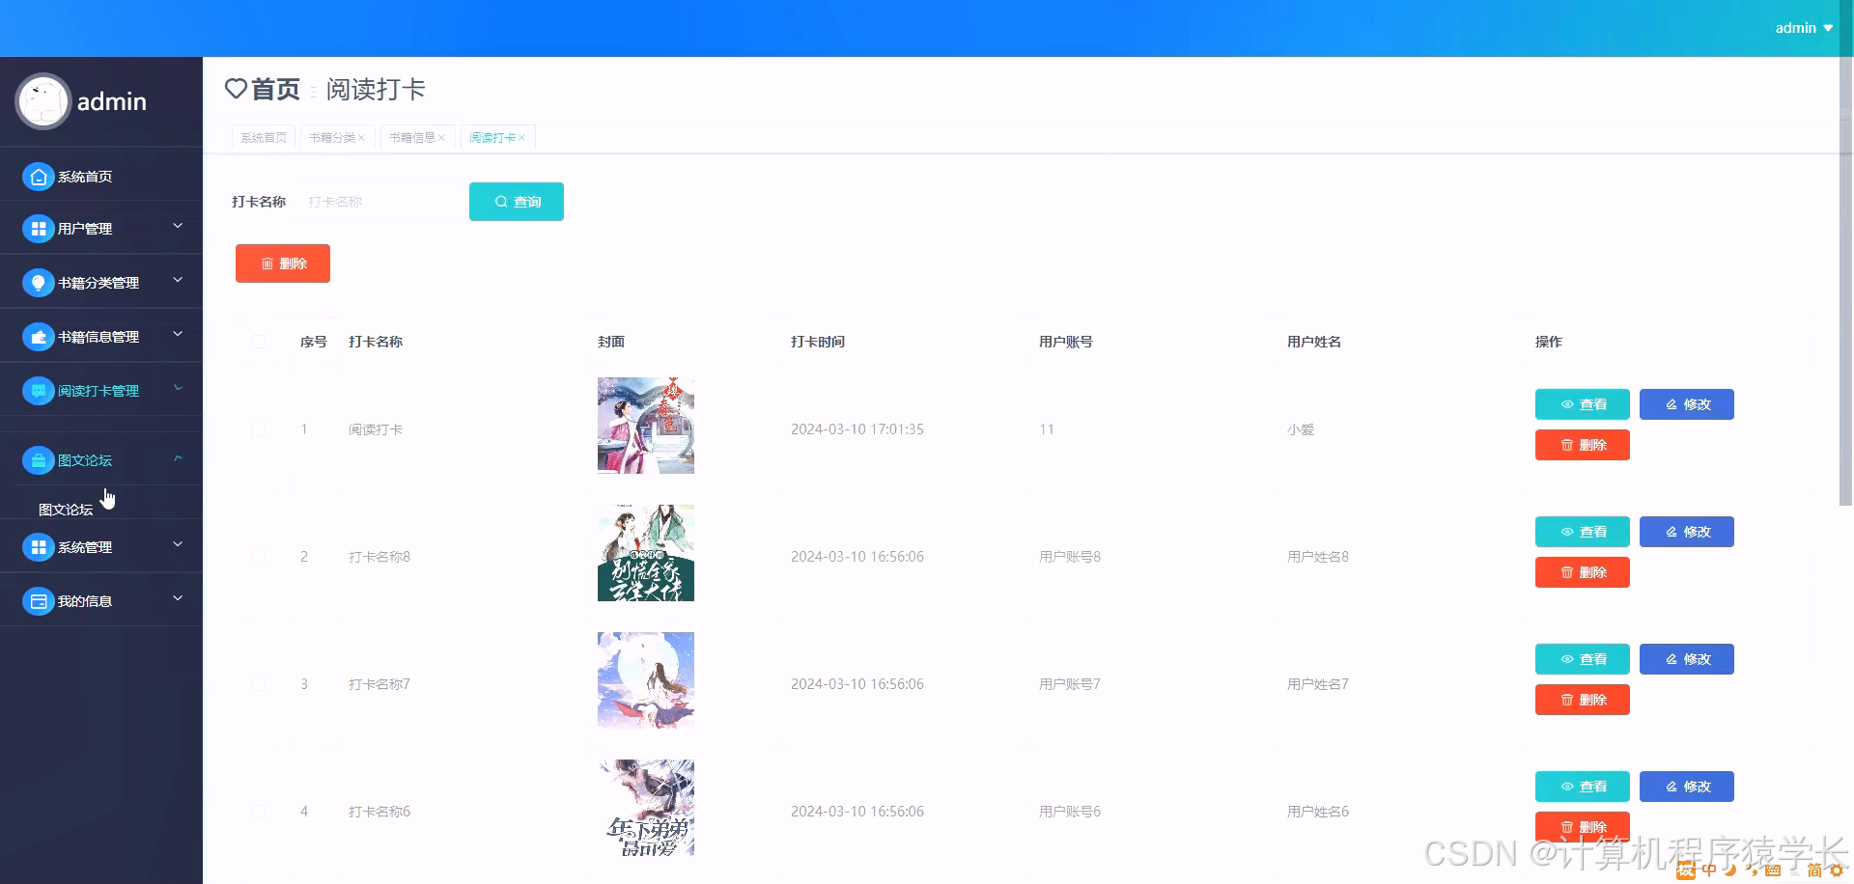Click 修改 for the 打卡名称8 row
This screenshot has height=884, width=1854.
tap(1686, 532)
